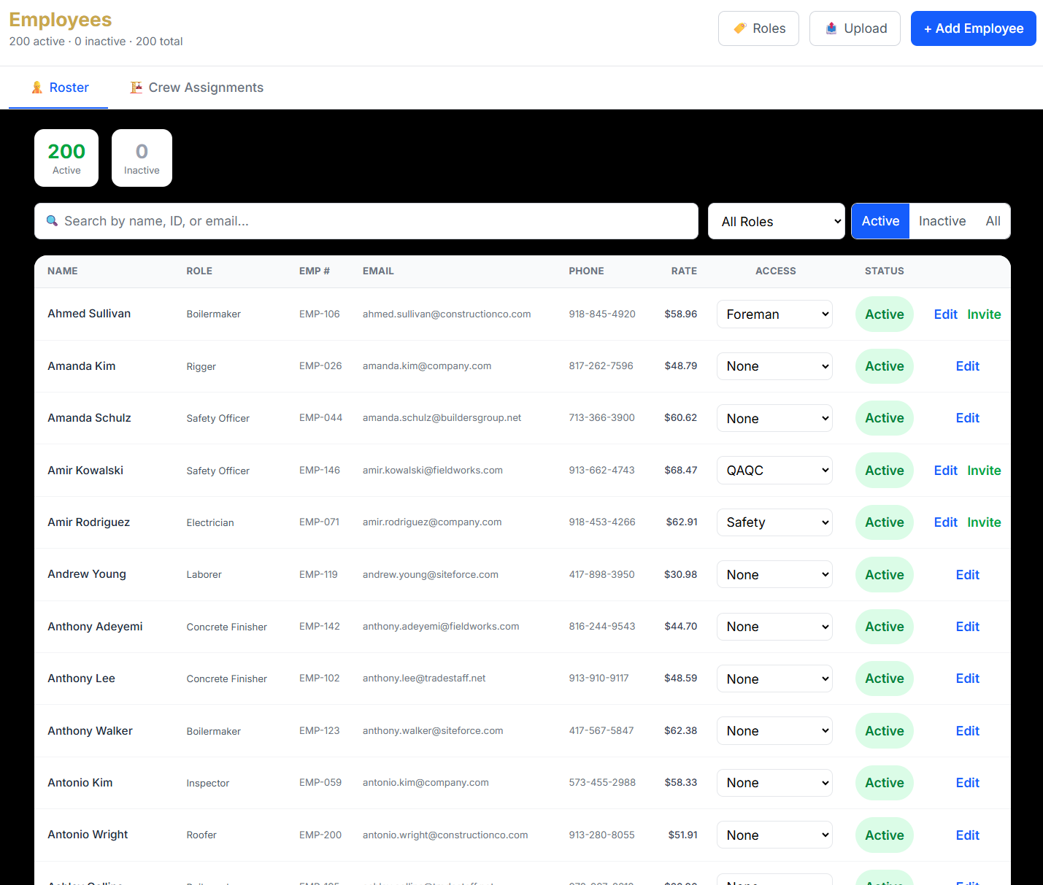
Task: Click the Roster tab worker icon
Action: (37, 88)
